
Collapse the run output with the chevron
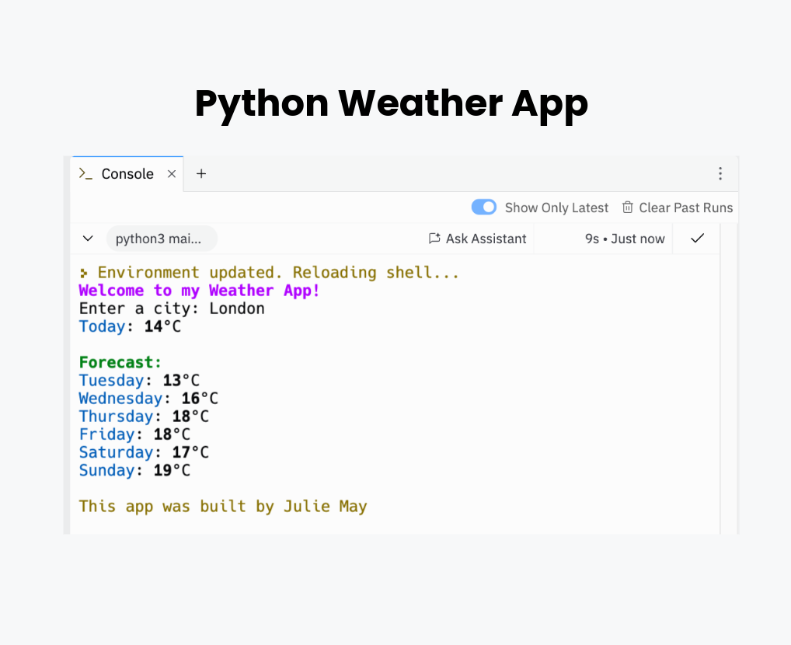pyautogui.click(x=87, y=239)
